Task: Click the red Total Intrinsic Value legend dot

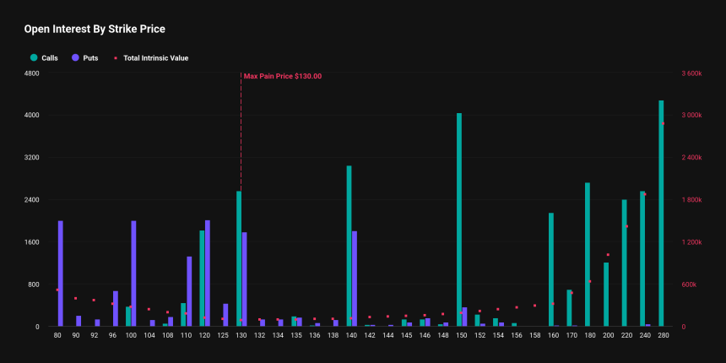Action: 116,58
